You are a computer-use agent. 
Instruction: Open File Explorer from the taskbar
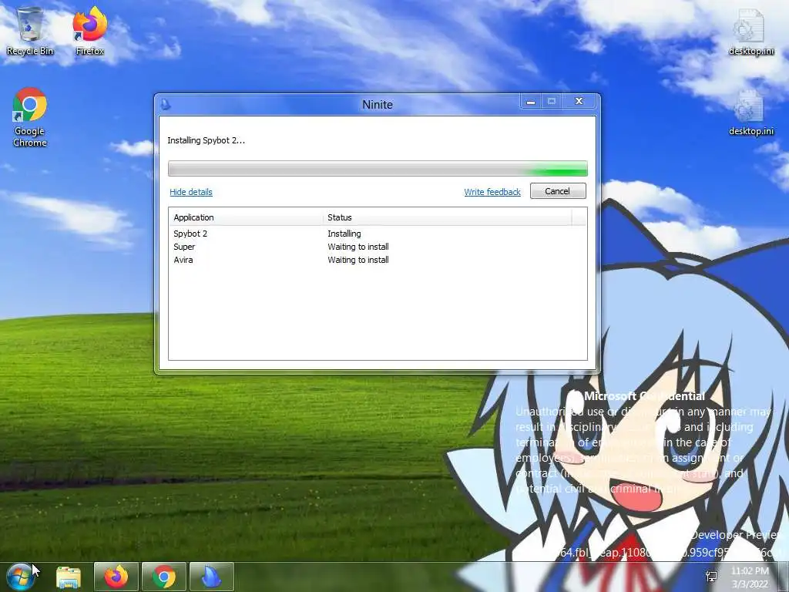pos(69,577)
